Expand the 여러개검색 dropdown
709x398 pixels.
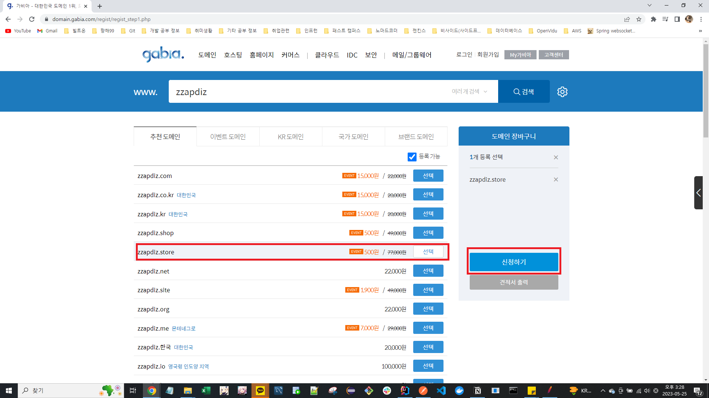click(469, 91)
